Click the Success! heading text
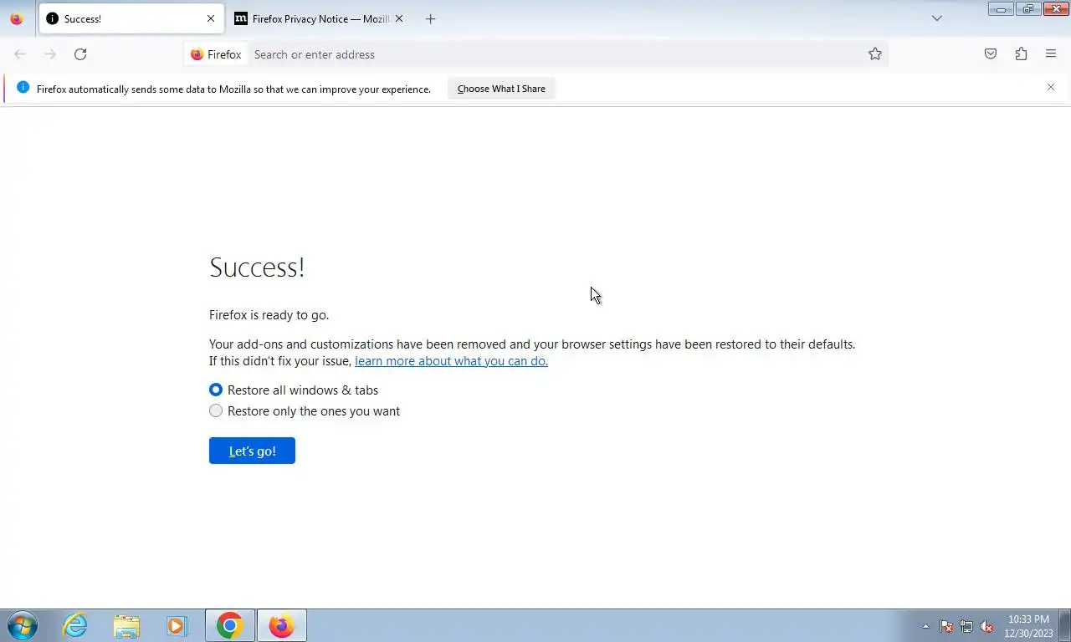 tap(257, 267)
